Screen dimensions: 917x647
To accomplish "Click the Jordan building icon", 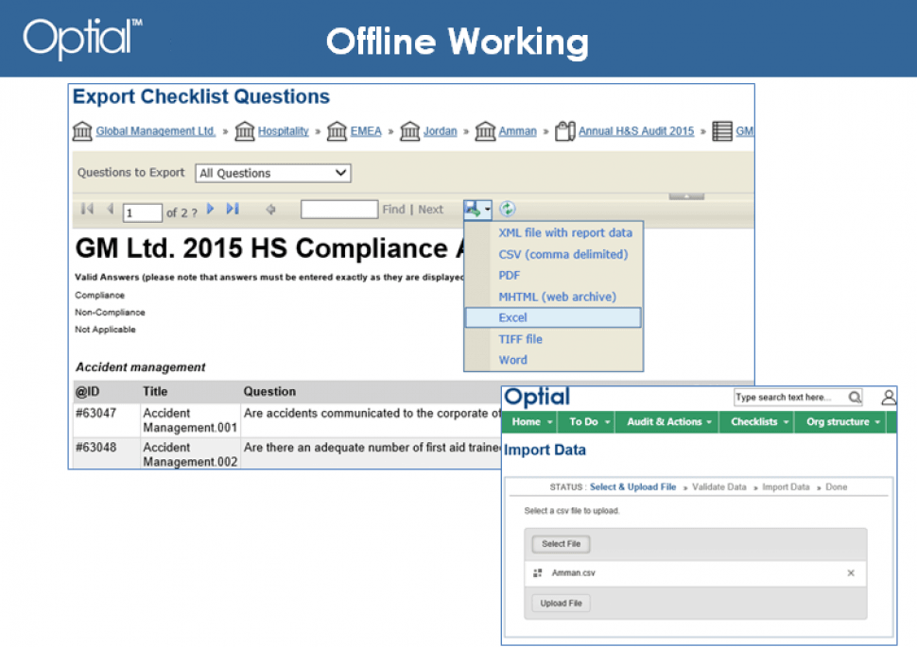I will click(x=410, y=131).
